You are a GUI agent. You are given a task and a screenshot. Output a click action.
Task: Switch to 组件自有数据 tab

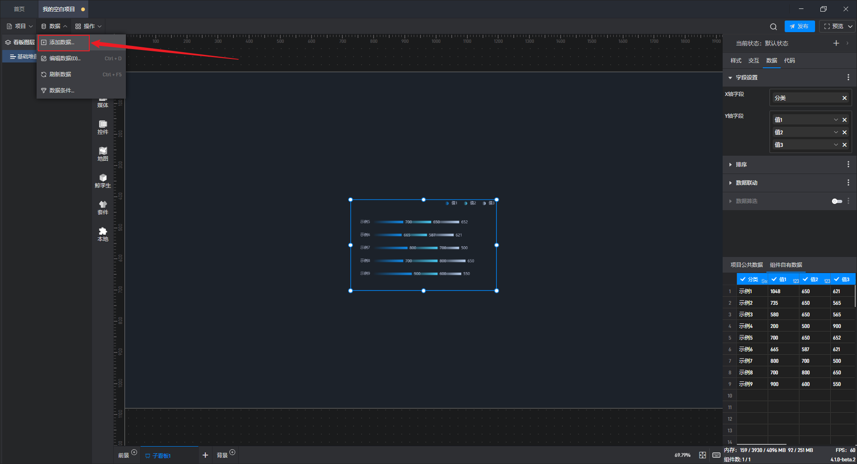click(x=786, y=265)
